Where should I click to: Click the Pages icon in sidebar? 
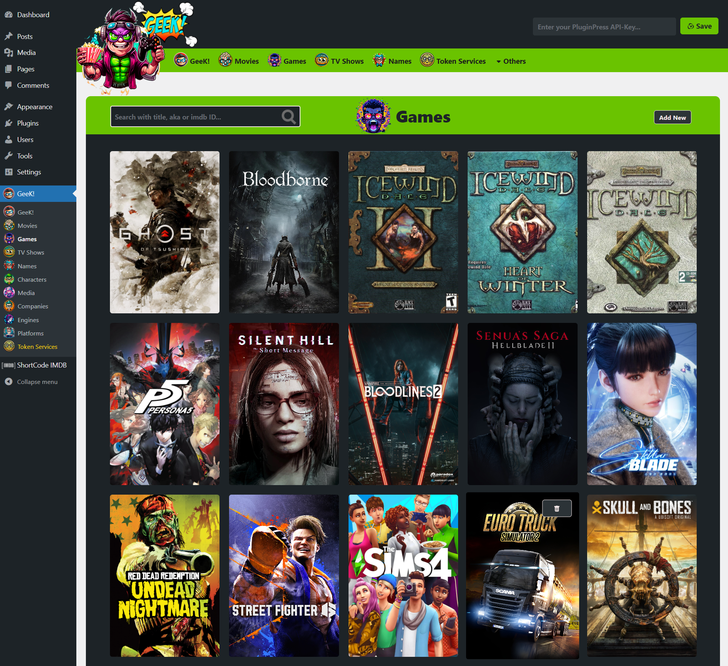pos(9,69)
